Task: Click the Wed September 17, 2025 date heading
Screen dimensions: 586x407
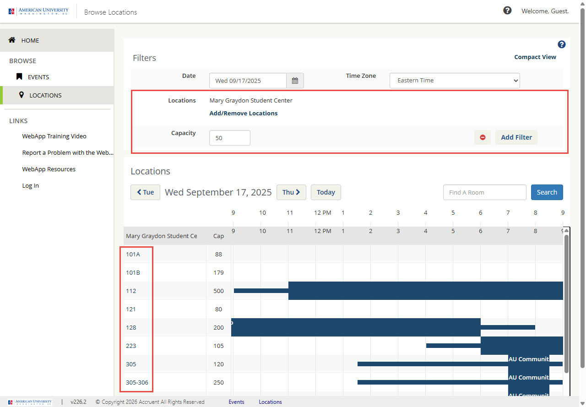Action: (218, 192)
